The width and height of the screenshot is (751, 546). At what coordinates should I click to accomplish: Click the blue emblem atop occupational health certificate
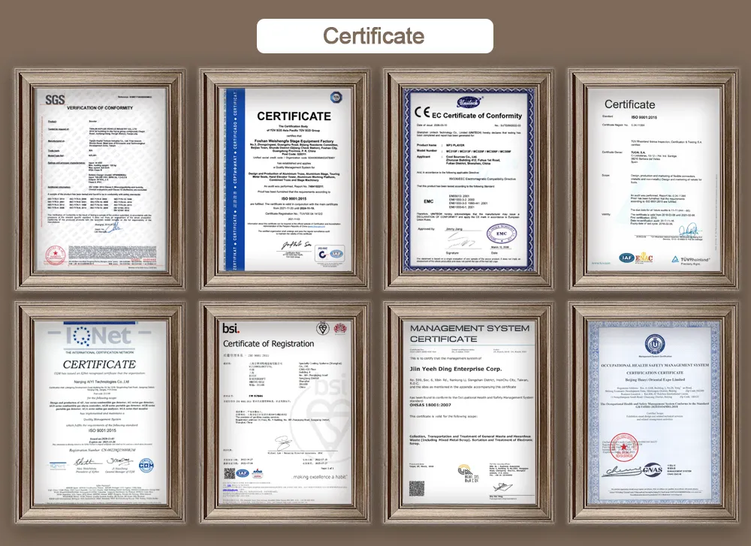click(652, 344)
